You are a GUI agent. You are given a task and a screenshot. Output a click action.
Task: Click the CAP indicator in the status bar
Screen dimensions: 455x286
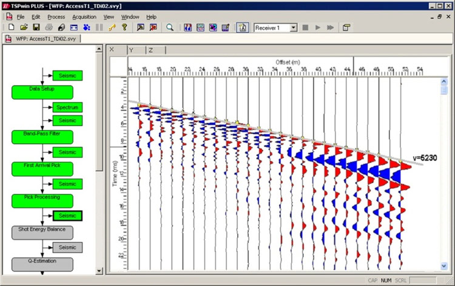372,280
